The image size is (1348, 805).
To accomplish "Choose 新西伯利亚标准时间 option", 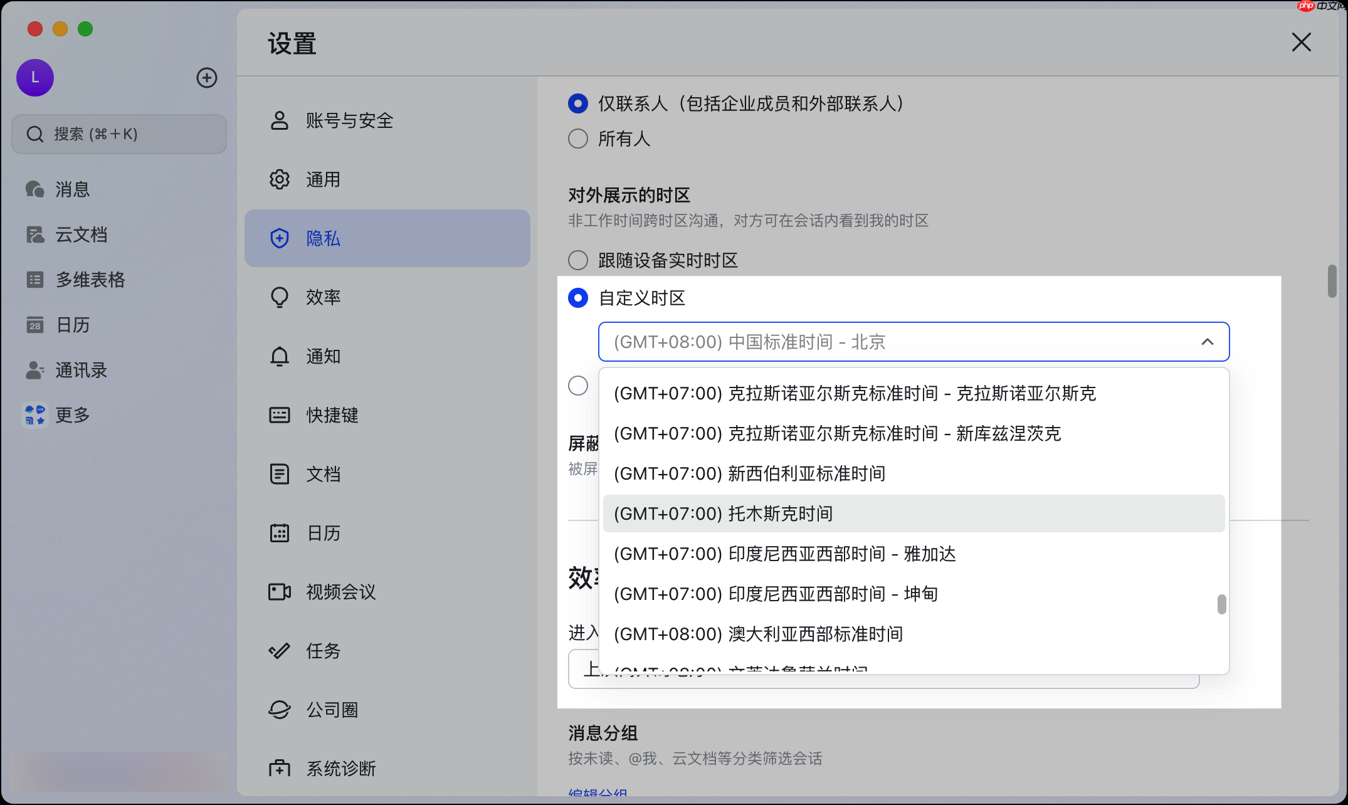I will click(914, 473).
